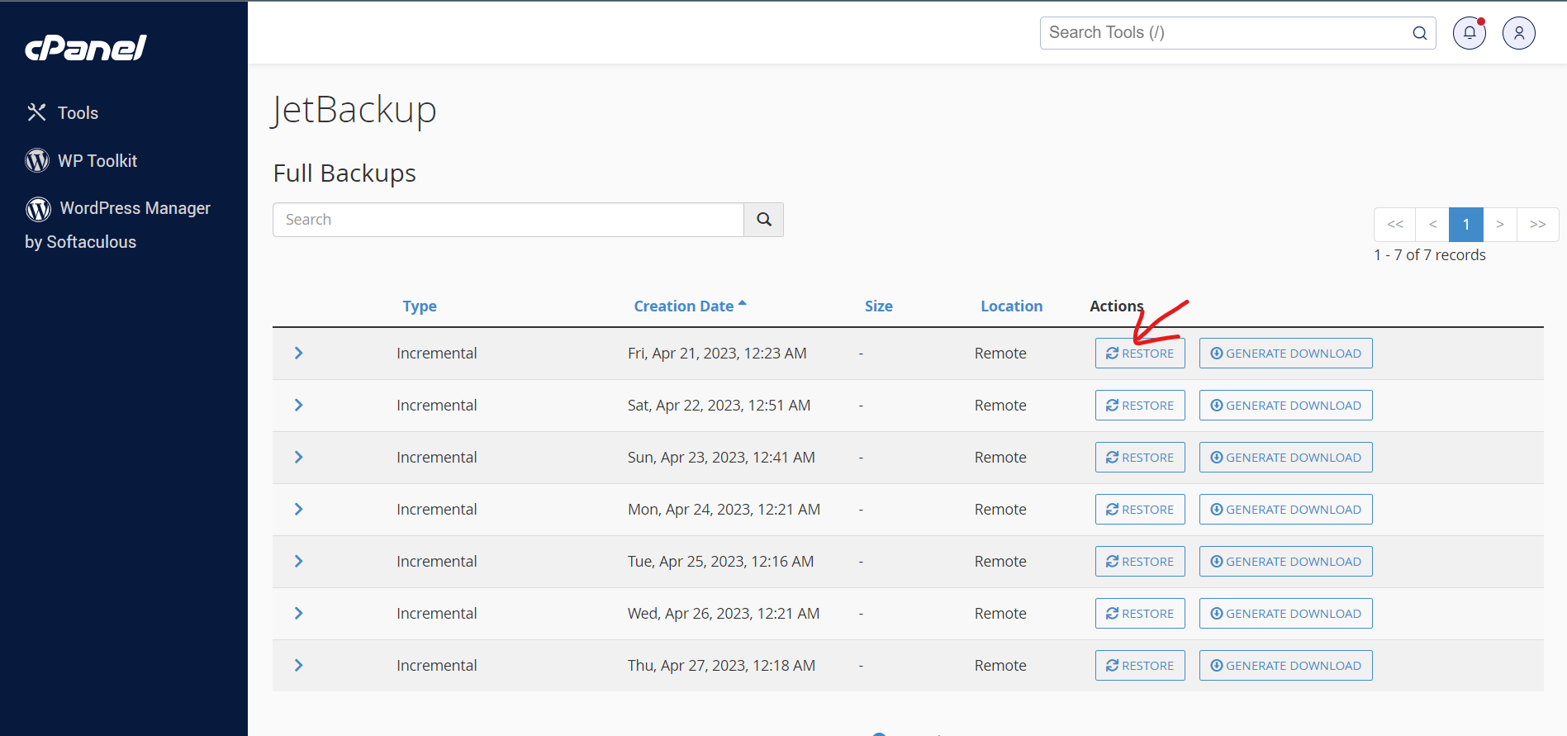The height and width of the screenshot is (736, 1567).
Task: Click 'Remote' in the Wed, Apr 26 row
Action: (1000, 614)
